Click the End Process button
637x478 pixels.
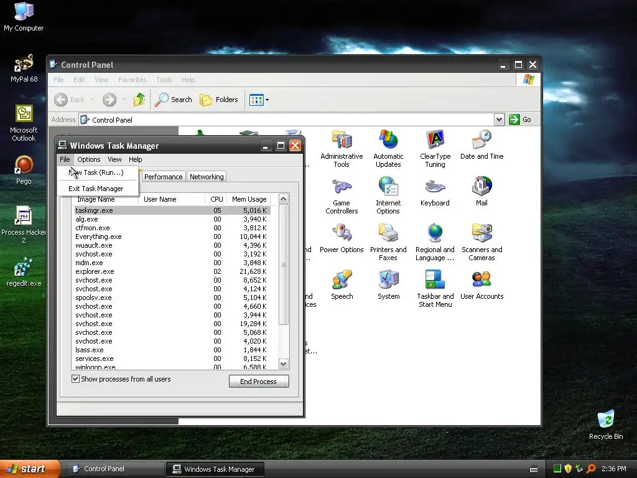pyautogui.click(x=259, y=382)
